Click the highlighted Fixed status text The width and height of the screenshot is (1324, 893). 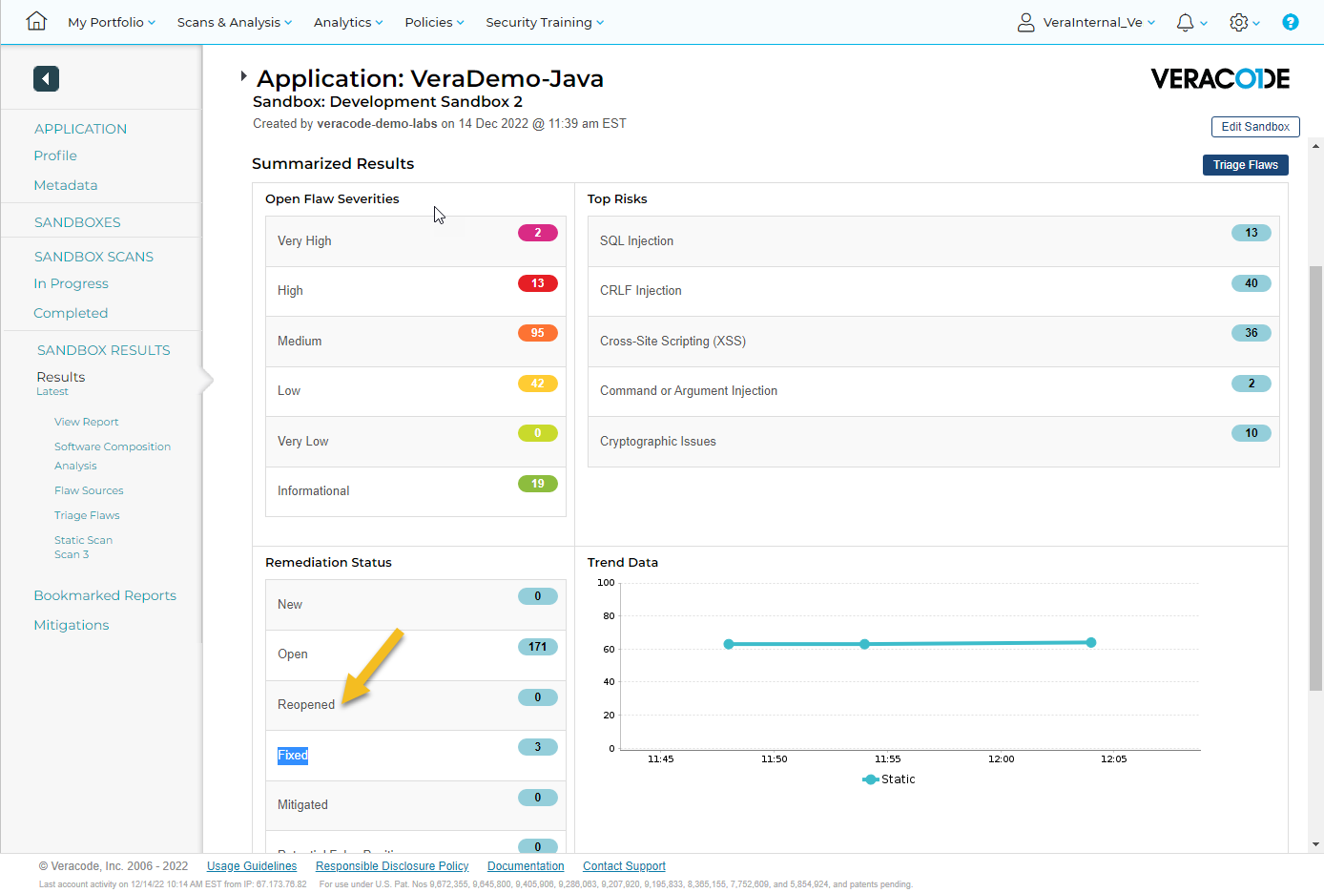pyautogui.click(x=293, y=756)
